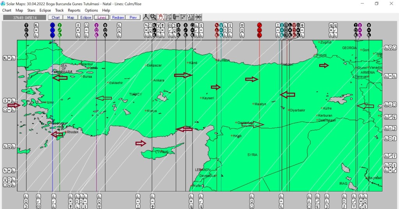Click the axis arrows toolbar icon

tap(183, 17)
